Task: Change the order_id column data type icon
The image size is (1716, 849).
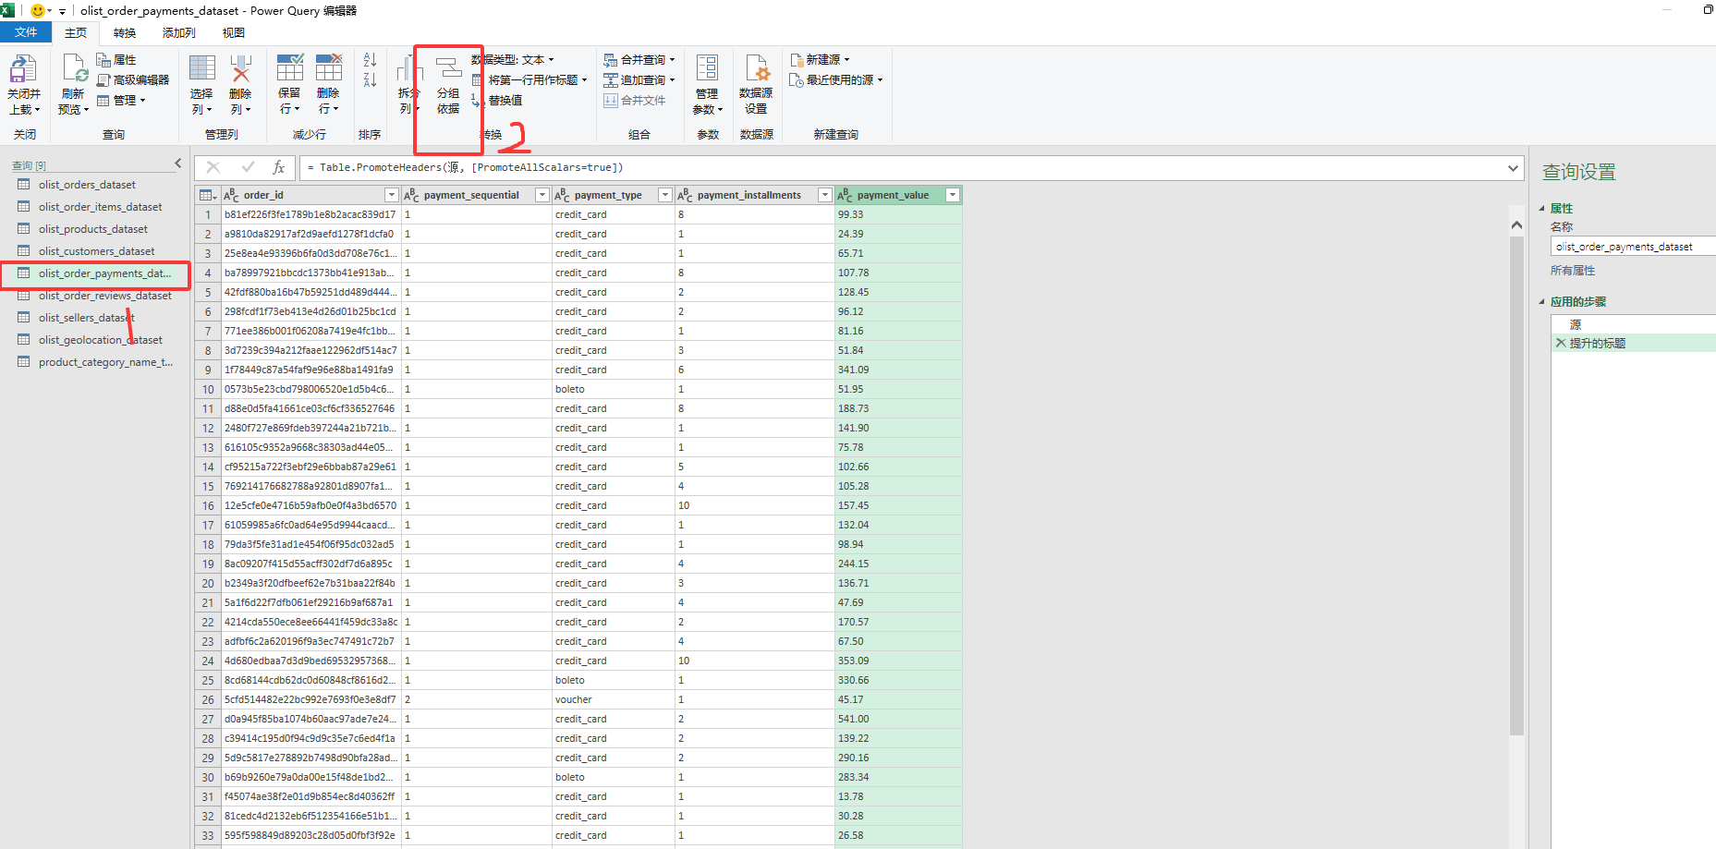Action: click(x=231, y=195)
